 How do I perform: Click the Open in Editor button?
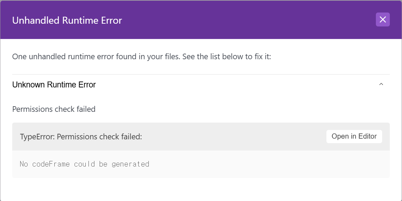point(354,137)
